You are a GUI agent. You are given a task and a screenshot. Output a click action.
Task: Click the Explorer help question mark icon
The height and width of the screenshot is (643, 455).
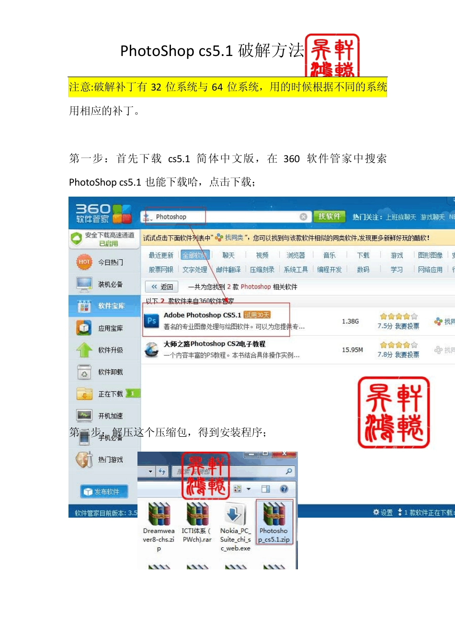(284, 489)
